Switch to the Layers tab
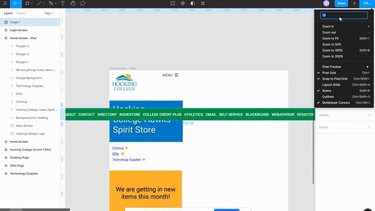Image resolution: width=375 pixels, height=211 pixels. coord(8,13)
